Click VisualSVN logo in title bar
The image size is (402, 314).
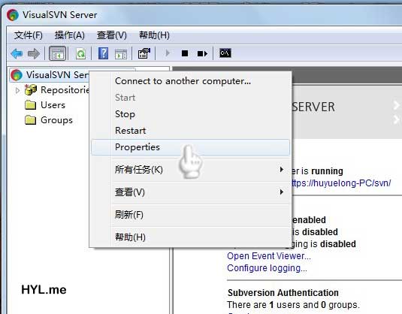(x=13, y=15)
